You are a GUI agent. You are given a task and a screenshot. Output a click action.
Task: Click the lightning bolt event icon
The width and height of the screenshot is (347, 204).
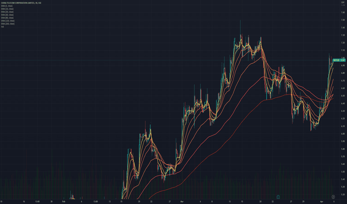click(333, 197)
